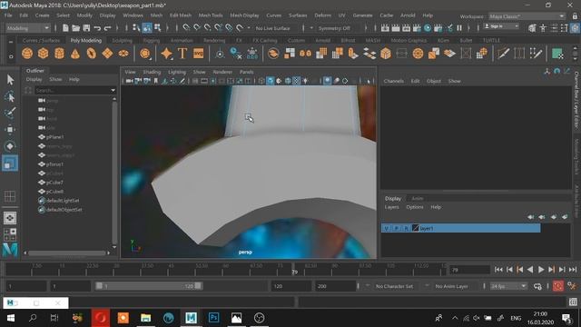581x327 pixels.
Task: Select the Scale tool in the toolbox
Action: tap(10, 163)
